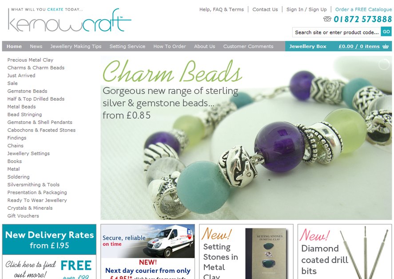Click Sign In / Sign Up link
The height and width of the screenshot is (279, 394).
[x=306, y=9]
